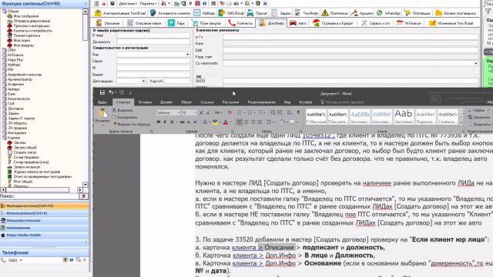Pick the yellow text highlight color in Word
The width and height of the screenshot is (493, 277).
(215, 122)
